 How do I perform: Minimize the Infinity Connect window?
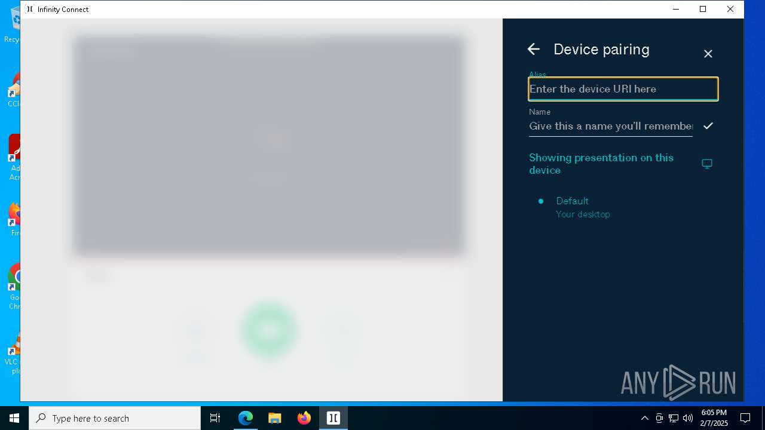tap(676, 9)
